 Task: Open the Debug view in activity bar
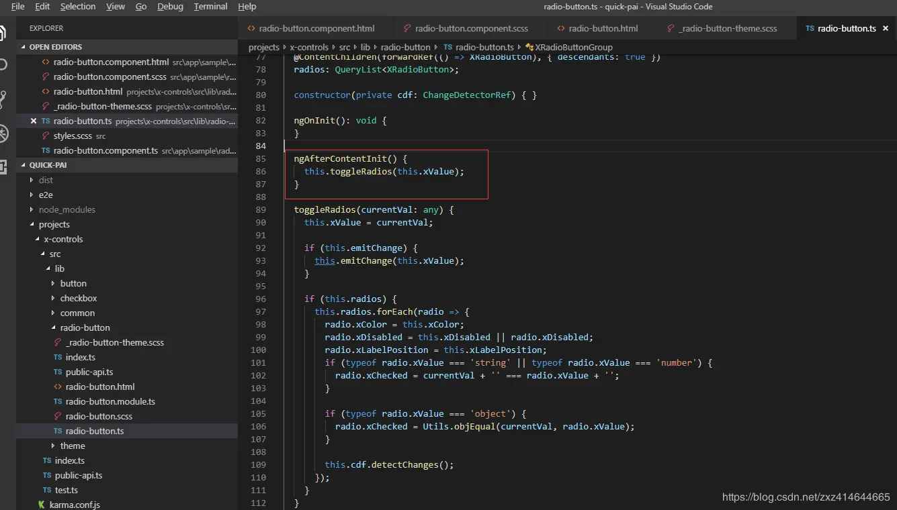click(x=3, y=134)
